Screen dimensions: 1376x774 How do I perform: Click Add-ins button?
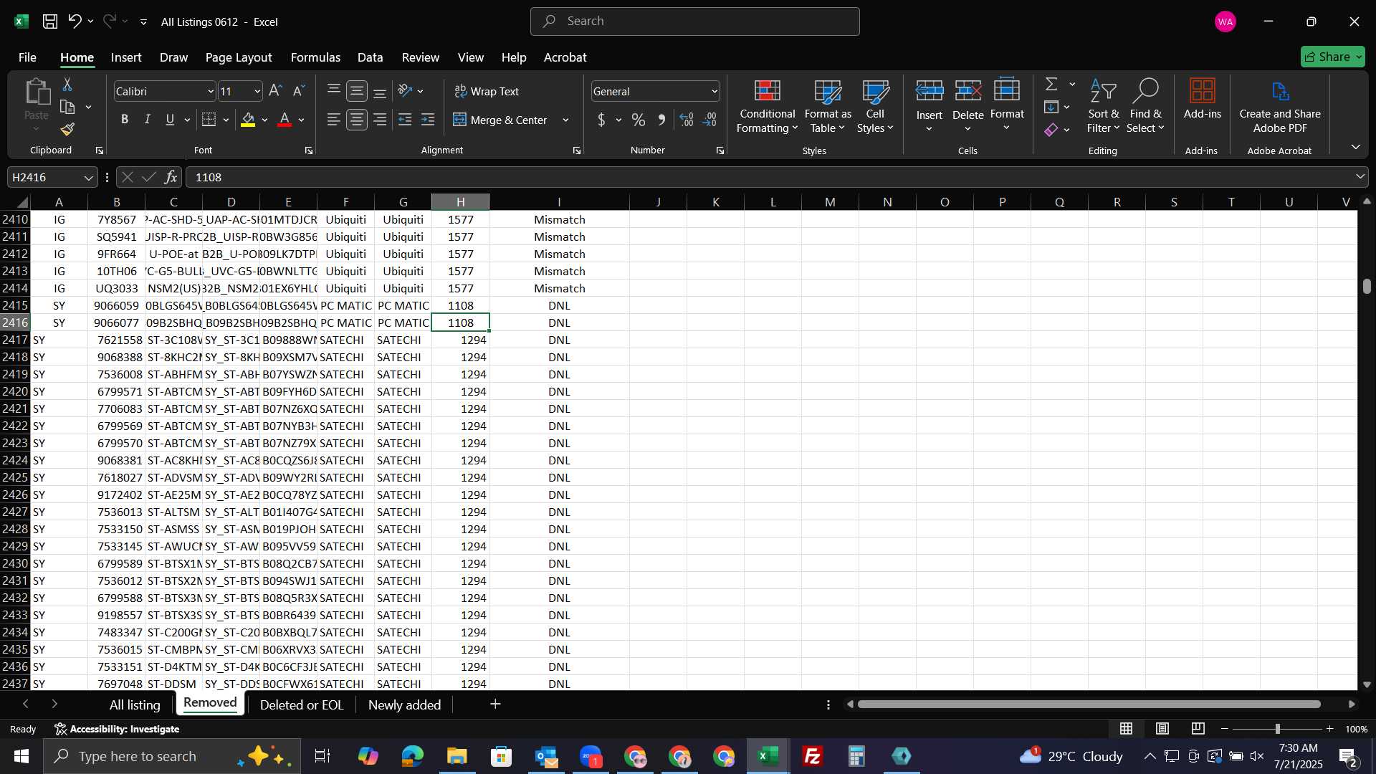point(1202,99)
